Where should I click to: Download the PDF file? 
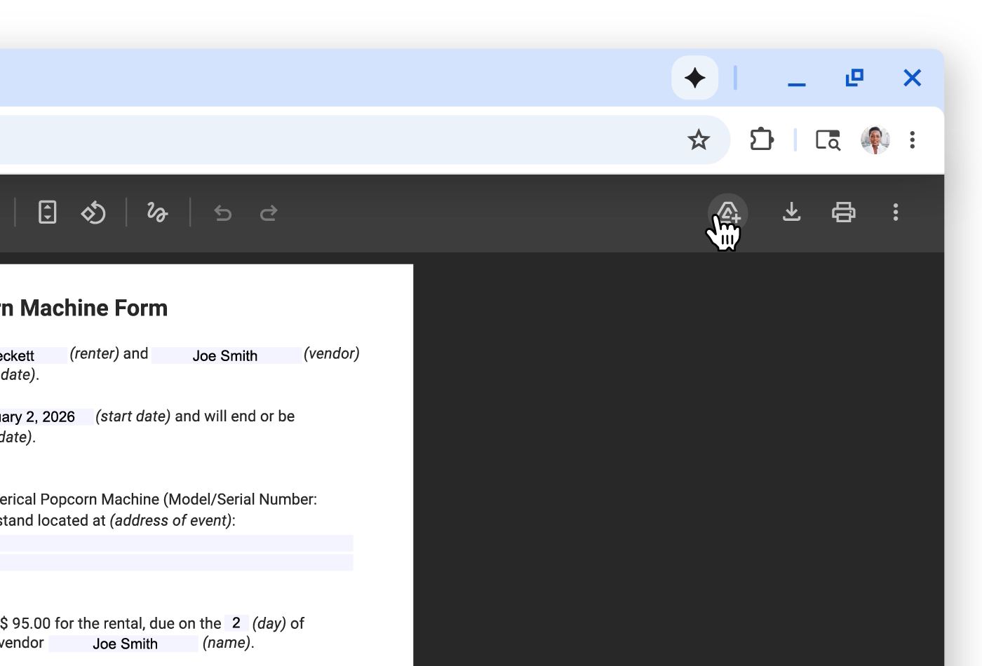point(791,212)
